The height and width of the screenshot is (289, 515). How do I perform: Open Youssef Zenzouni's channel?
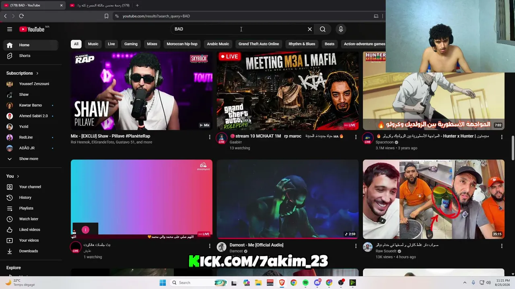tap(31, 84)
